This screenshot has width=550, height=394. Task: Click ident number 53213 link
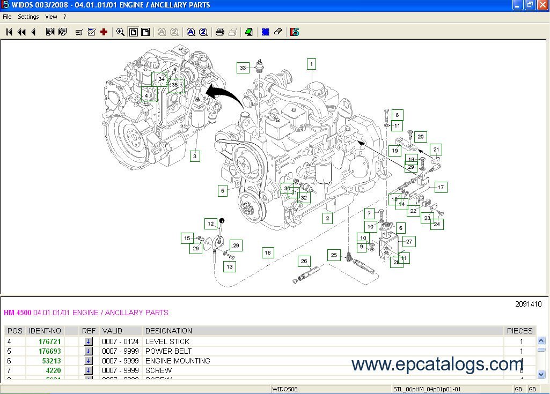pyautogui.click(x=52, y=361)
